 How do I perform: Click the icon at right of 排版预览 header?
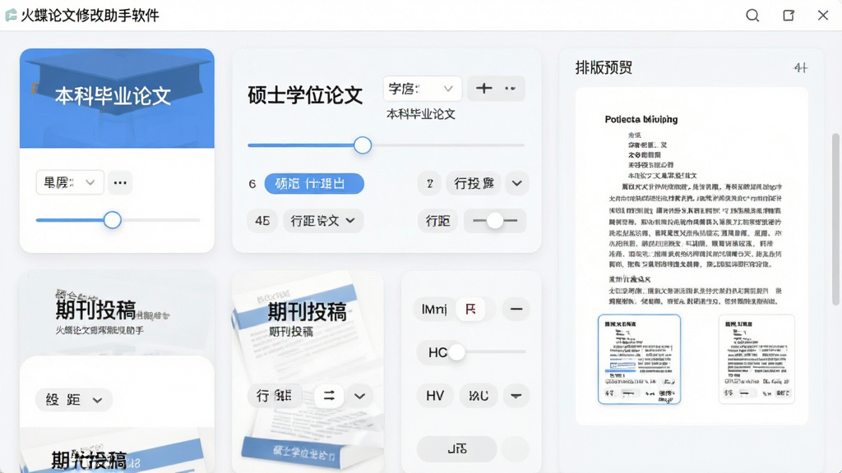pos(801,67)
